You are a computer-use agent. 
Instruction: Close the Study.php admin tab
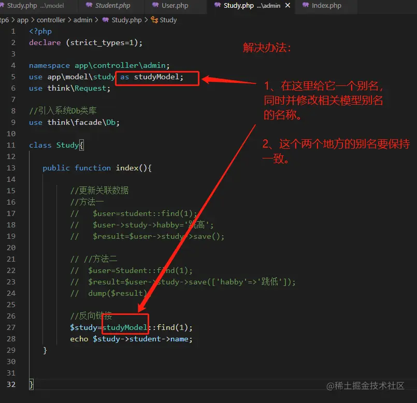pos(287,5)
